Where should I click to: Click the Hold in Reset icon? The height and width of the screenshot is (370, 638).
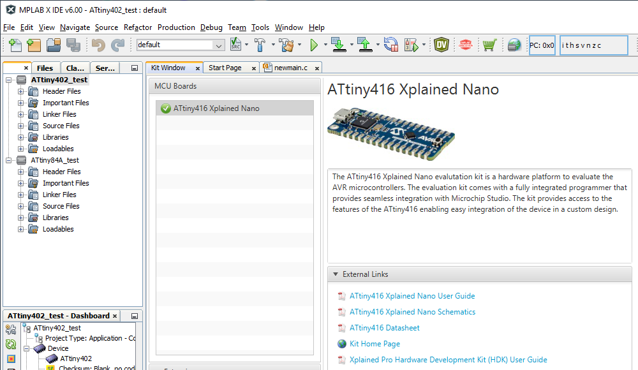[391, 45]
